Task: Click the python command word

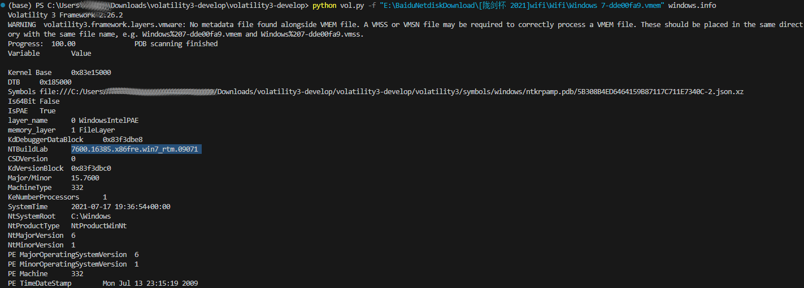Action: click(x=324, y=6)
